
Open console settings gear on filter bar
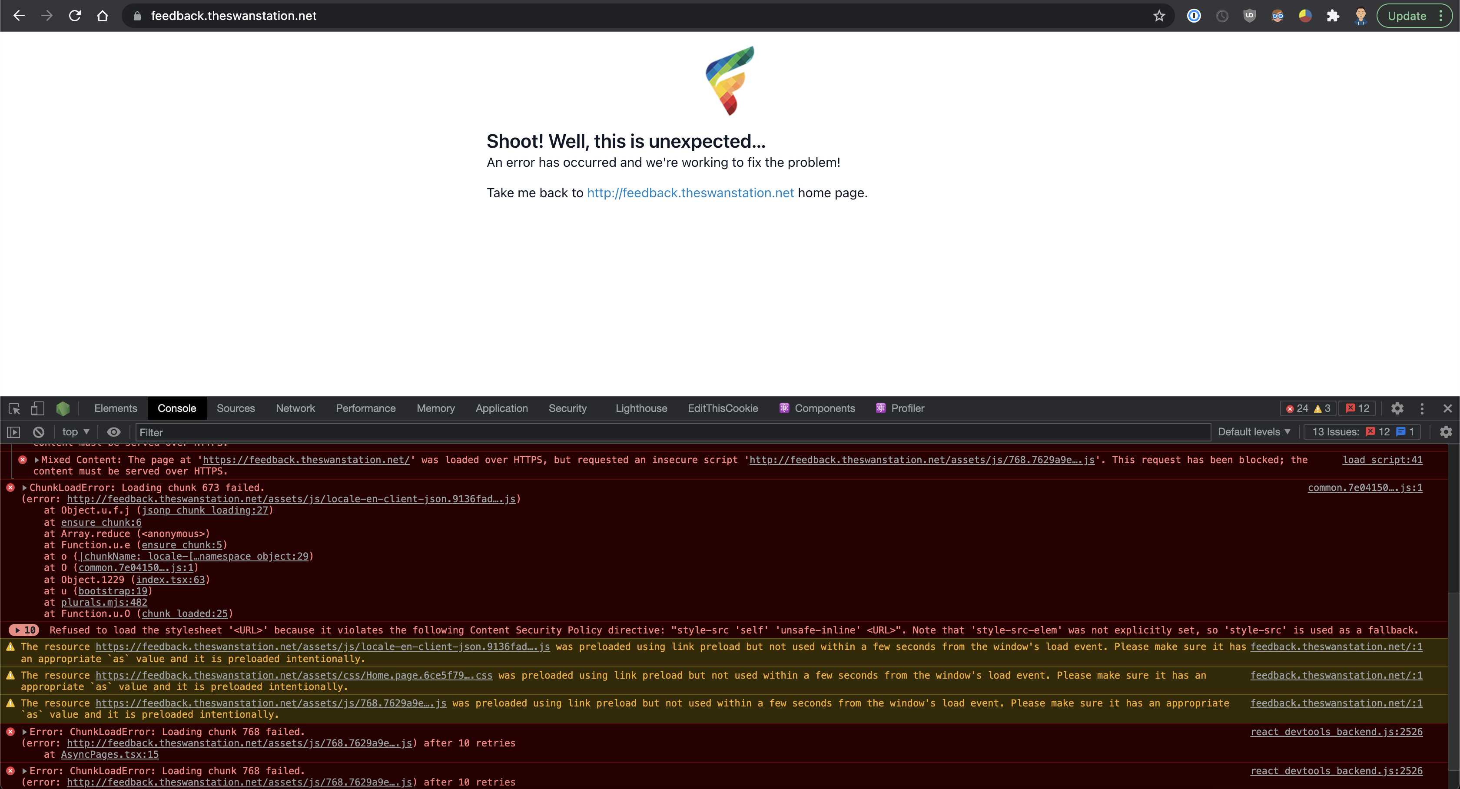tap(1447, 432)
